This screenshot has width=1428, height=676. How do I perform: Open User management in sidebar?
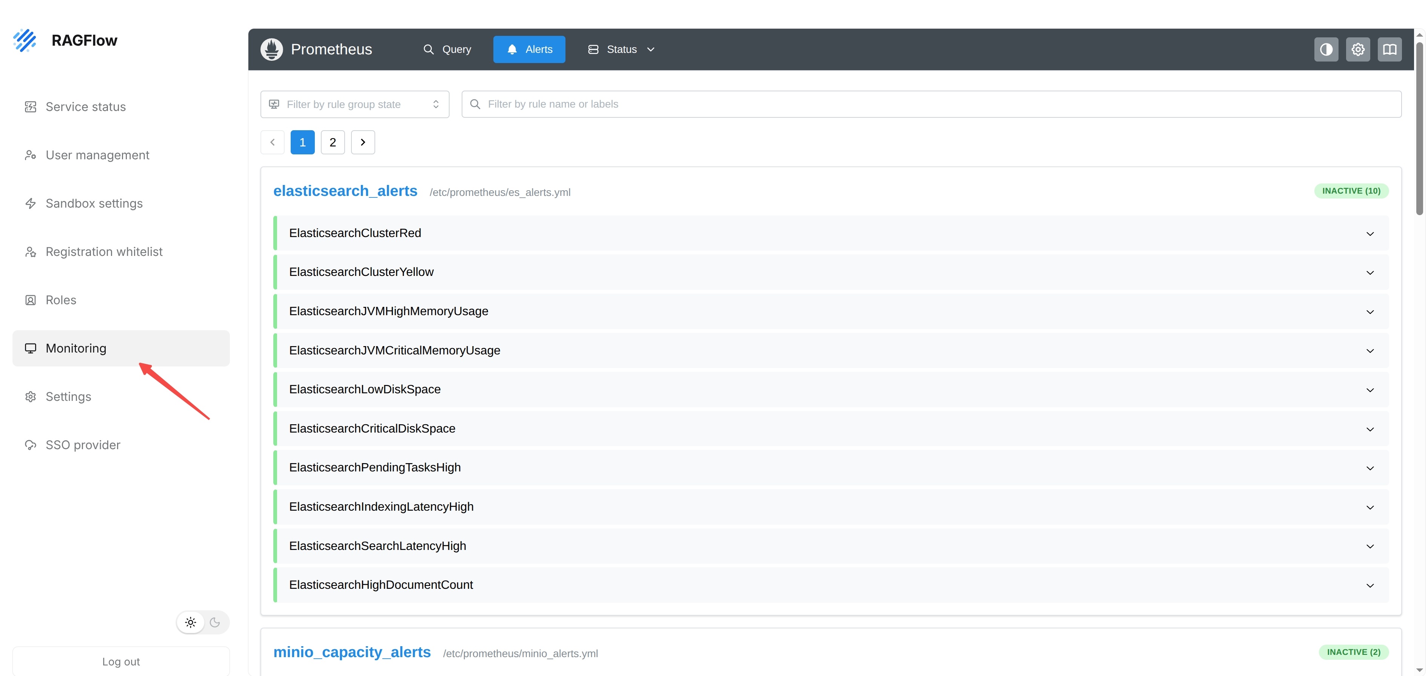click(121, 155)
